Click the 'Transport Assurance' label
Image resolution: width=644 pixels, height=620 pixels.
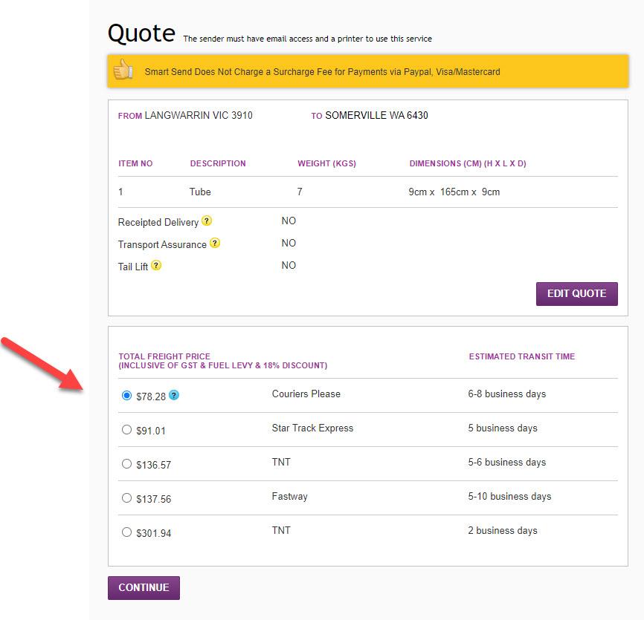point(162,244)
